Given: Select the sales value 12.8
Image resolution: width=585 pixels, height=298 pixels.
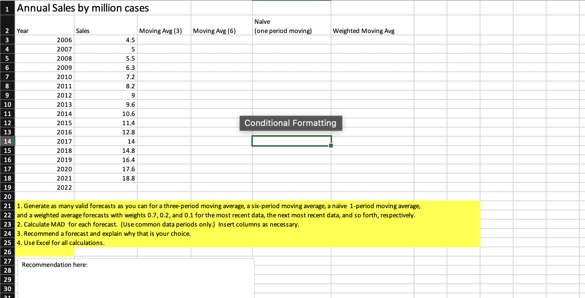Looking at the screenshot, I should (106, 132).
